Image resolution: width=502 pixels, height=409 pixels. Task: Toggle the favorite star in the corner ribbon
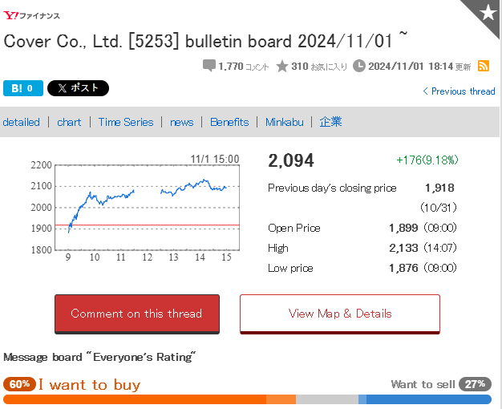tap(488, 13)
